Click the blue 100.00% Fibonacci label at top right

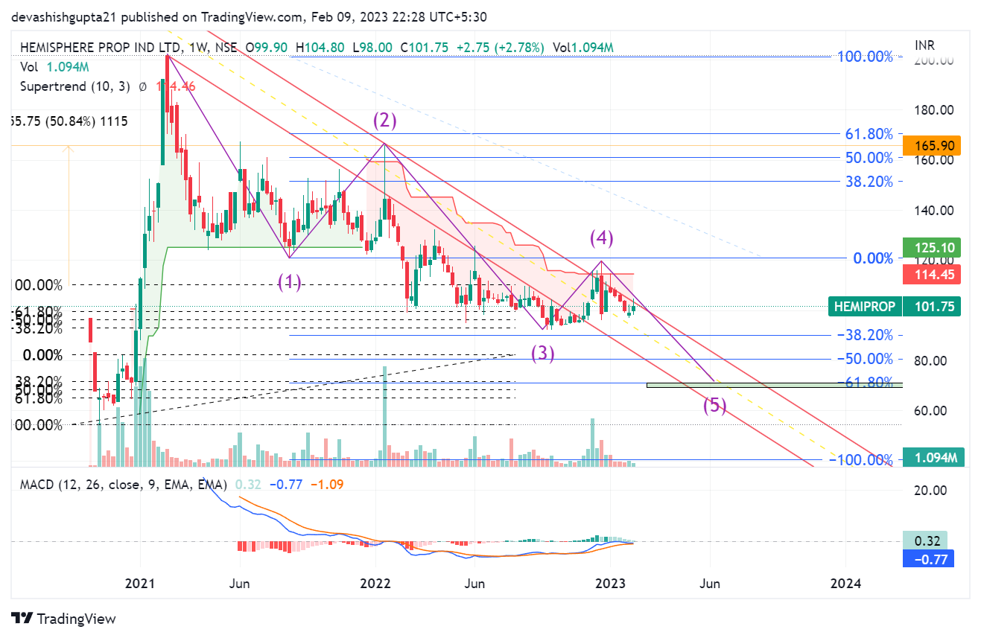click(865, 57)
